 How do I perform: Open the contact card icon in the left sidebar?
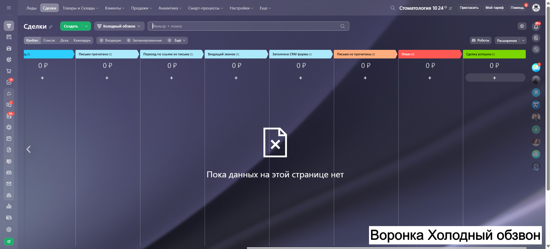[x=9, y=218]
